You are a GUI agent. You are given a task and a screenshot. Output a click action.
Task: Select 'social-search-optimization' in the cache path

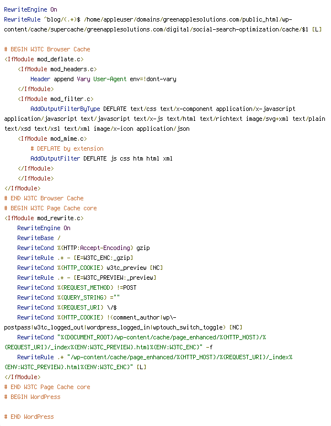(236, 29)
